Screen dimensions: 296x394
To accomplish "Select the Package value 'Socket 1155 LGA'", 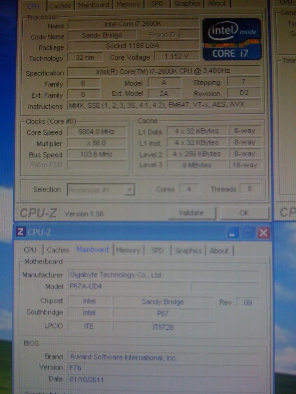I will click(x=133, y=46).
